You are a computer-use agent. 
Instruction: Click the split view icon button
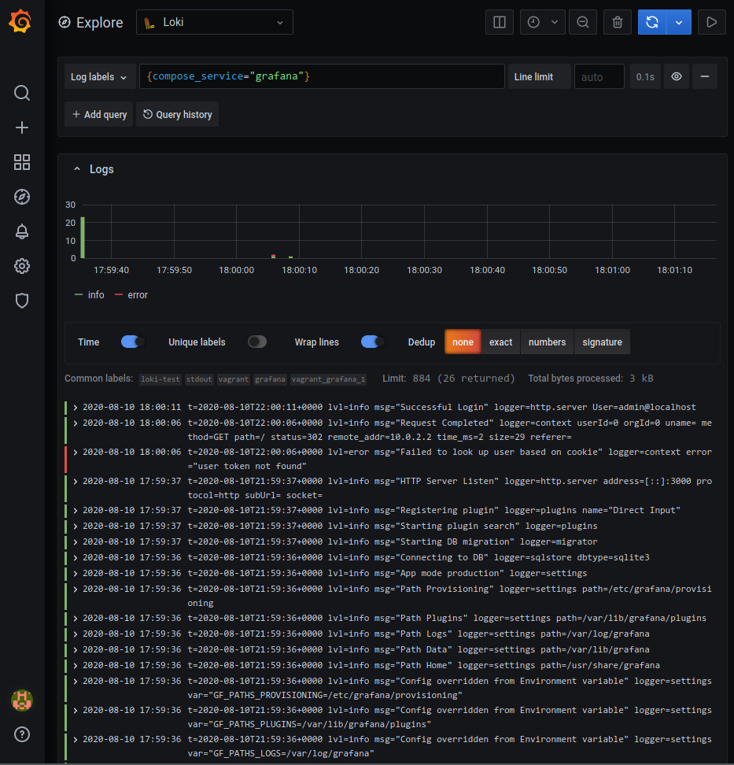500,22
